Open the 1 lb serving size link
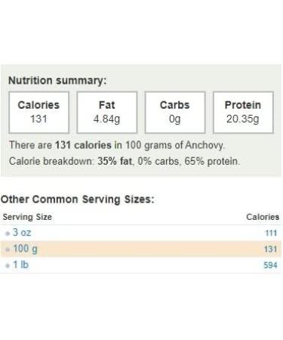The image size is (283, 340). (x=20, y=264)
